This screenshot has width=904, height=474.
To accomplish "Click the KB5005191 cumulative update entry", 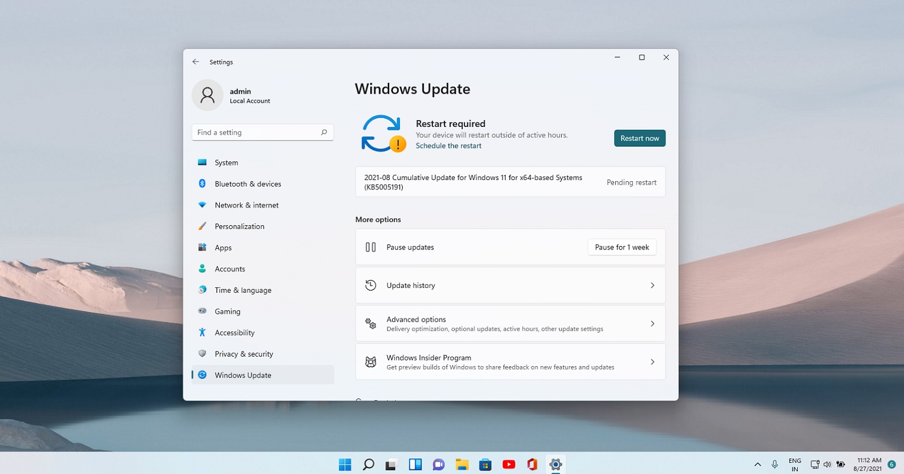I will (510, 182).
